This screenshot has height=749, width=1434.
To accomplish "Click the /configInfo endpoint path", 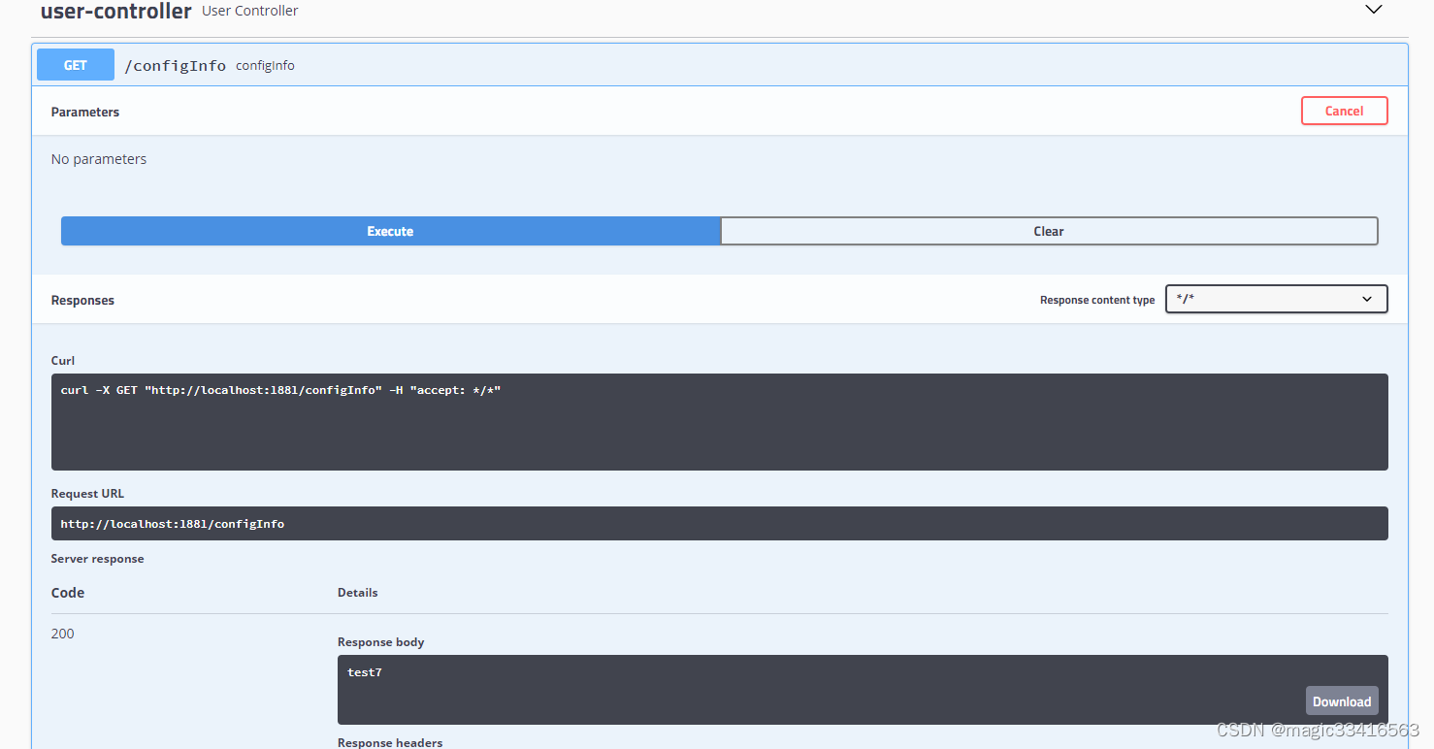I will 175,66.
